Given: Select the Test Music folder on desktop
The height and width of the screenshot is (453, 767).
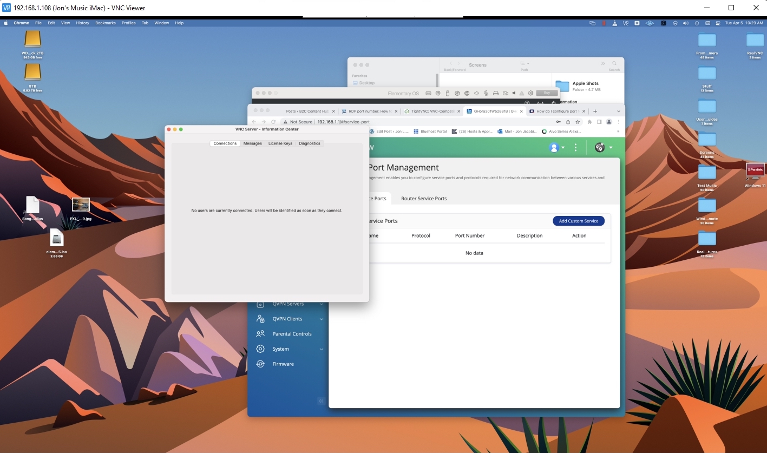Looking at the screenshot, I should pyautogui.click(x=707, y=178).
